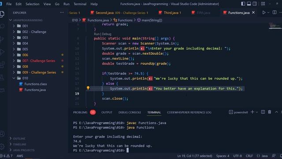The image size is (282, 159).
Task: Kill terminal with trash icon
Action: coord(269,112)
